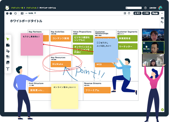This screenshot has height=122, width=169.
Task: Click the Key Activities section heading
Action: point(58,32)
